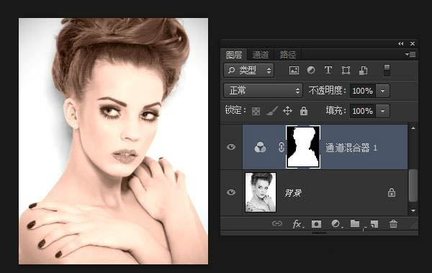Image resolution: width=432 pixels, height=273 pixels.
Task: Click the 填充 100% value field
Action: (363, 111)
